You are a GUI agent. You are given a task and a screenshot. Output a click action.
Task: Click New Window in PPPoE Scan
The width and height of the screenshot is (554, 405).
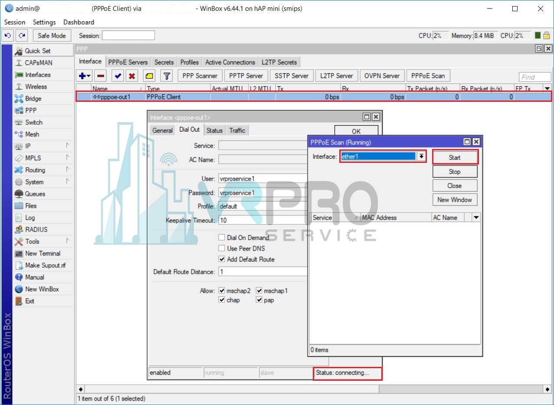[x=455, y=200]
